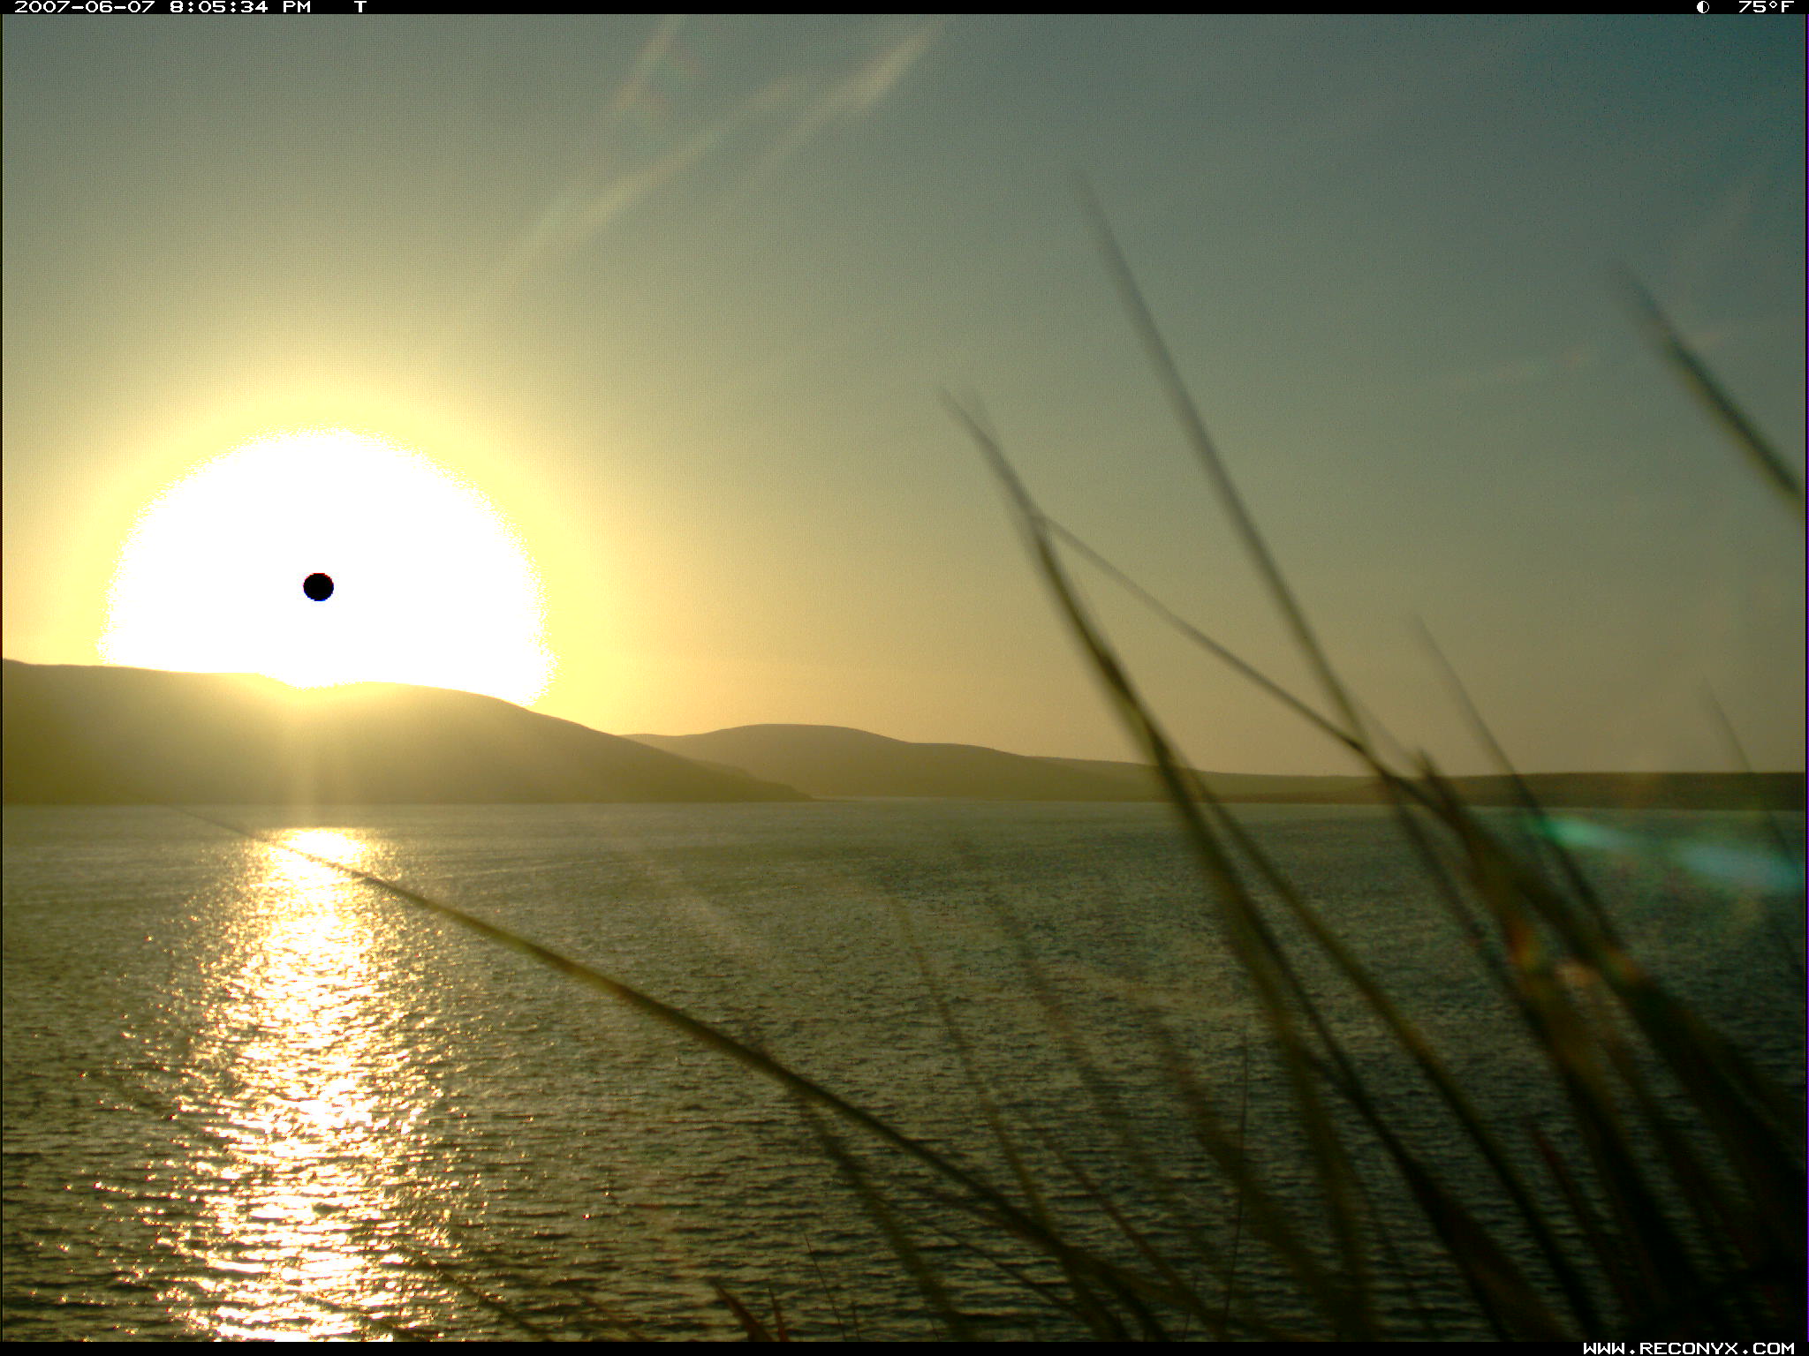This screenshot has width=1809, height=1356.
Task: Click the date 2007-06-07 in header
Action: pos(85,7)
